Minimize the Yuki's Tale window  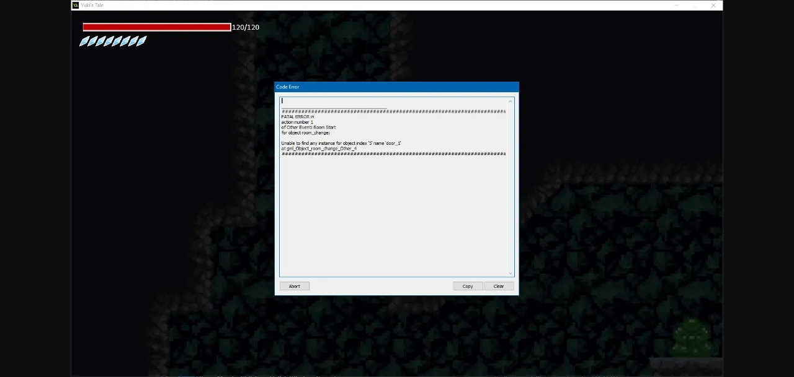click(676, 5)
